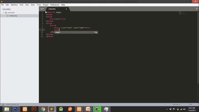Open the PowerPoint taskbar icon
Image resolution: width=199 pixels, height=112 pixels.
coord(88,109)
